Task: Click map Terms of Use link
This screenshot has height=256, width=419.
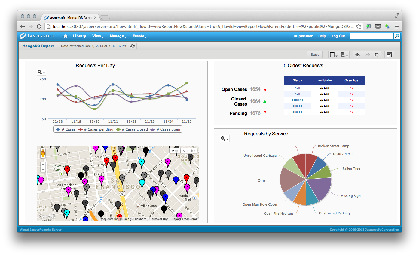Action: click(159, 219)
